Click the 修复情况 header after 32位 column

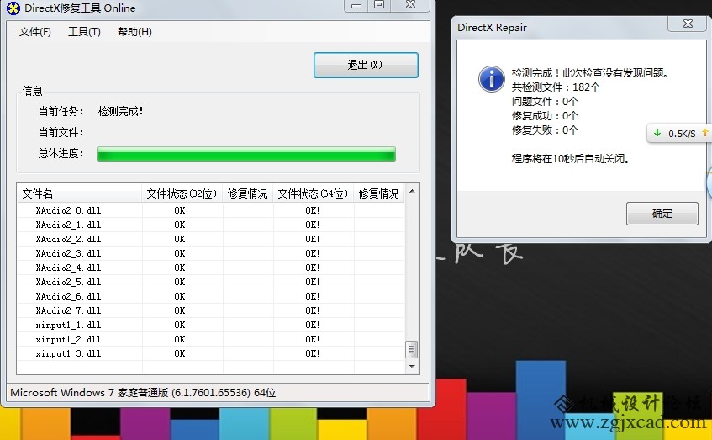[247, 193]
